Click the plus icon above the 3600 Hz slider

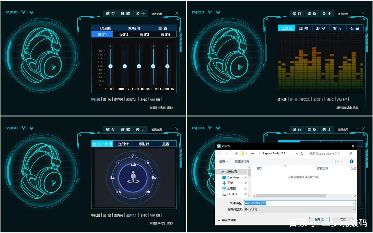(153, 46)
